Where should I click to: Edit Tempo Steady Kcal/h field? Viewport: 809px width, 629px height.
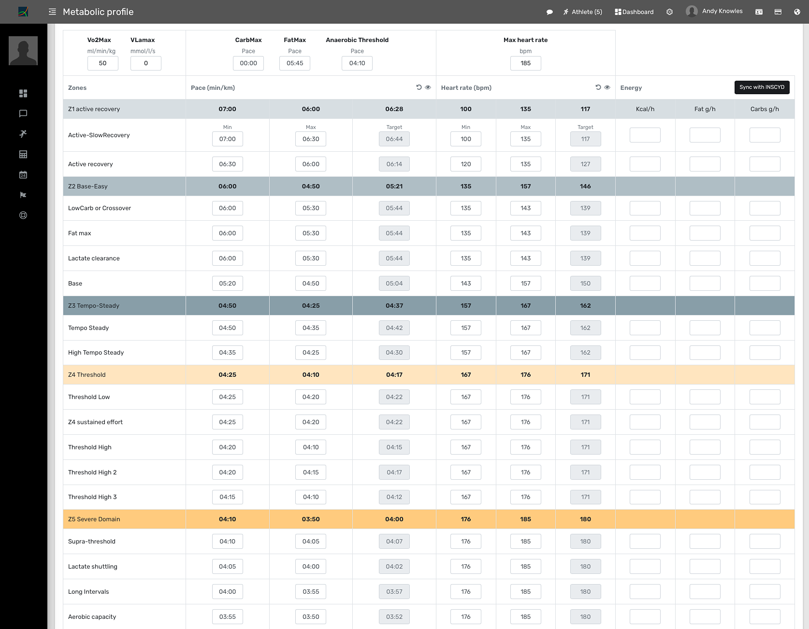tap(645, 328)
